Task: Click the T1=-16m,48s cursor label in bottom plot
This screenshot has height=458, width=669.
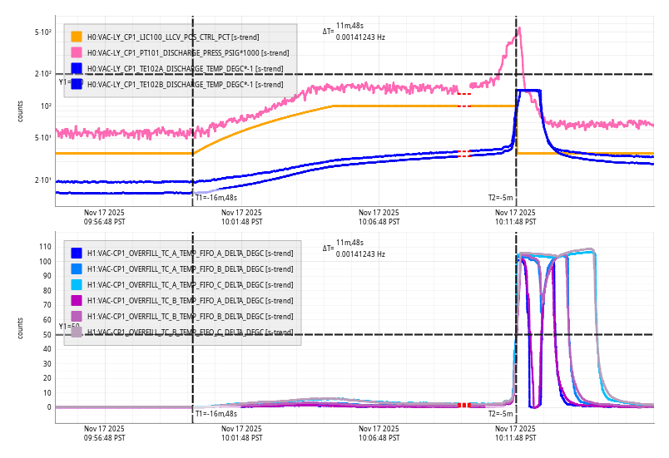Action: click(216, 413)
